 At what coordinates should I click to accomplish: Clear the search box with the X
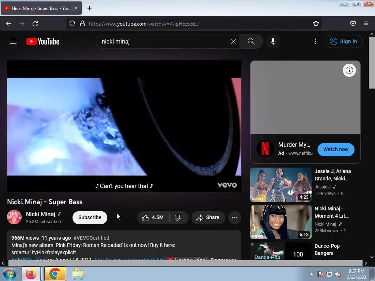[x=233, y=41]
